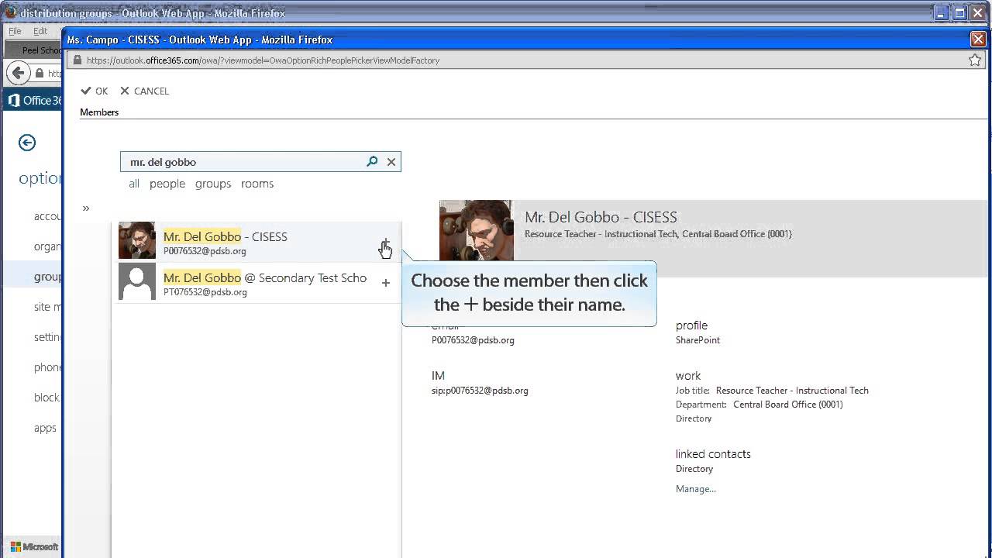Confirm with the OK checkmark button
The height and width of the screenshot is (558, 992).
click(95, 91)
